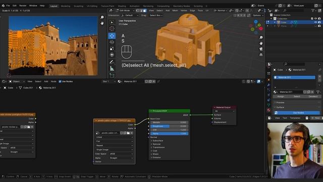Open the Modifiers wrench tab in properties
The image size is (323, 182).
pos(268,85)
